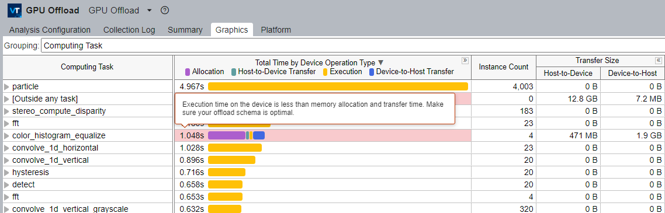
Task: Click the Instance Count column header
Action: (503, 67)
